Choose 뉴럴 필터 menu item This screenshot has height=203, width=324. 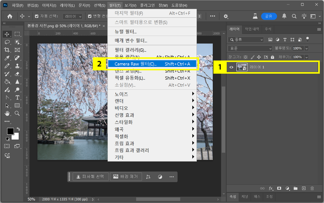[x=152, y=31]
